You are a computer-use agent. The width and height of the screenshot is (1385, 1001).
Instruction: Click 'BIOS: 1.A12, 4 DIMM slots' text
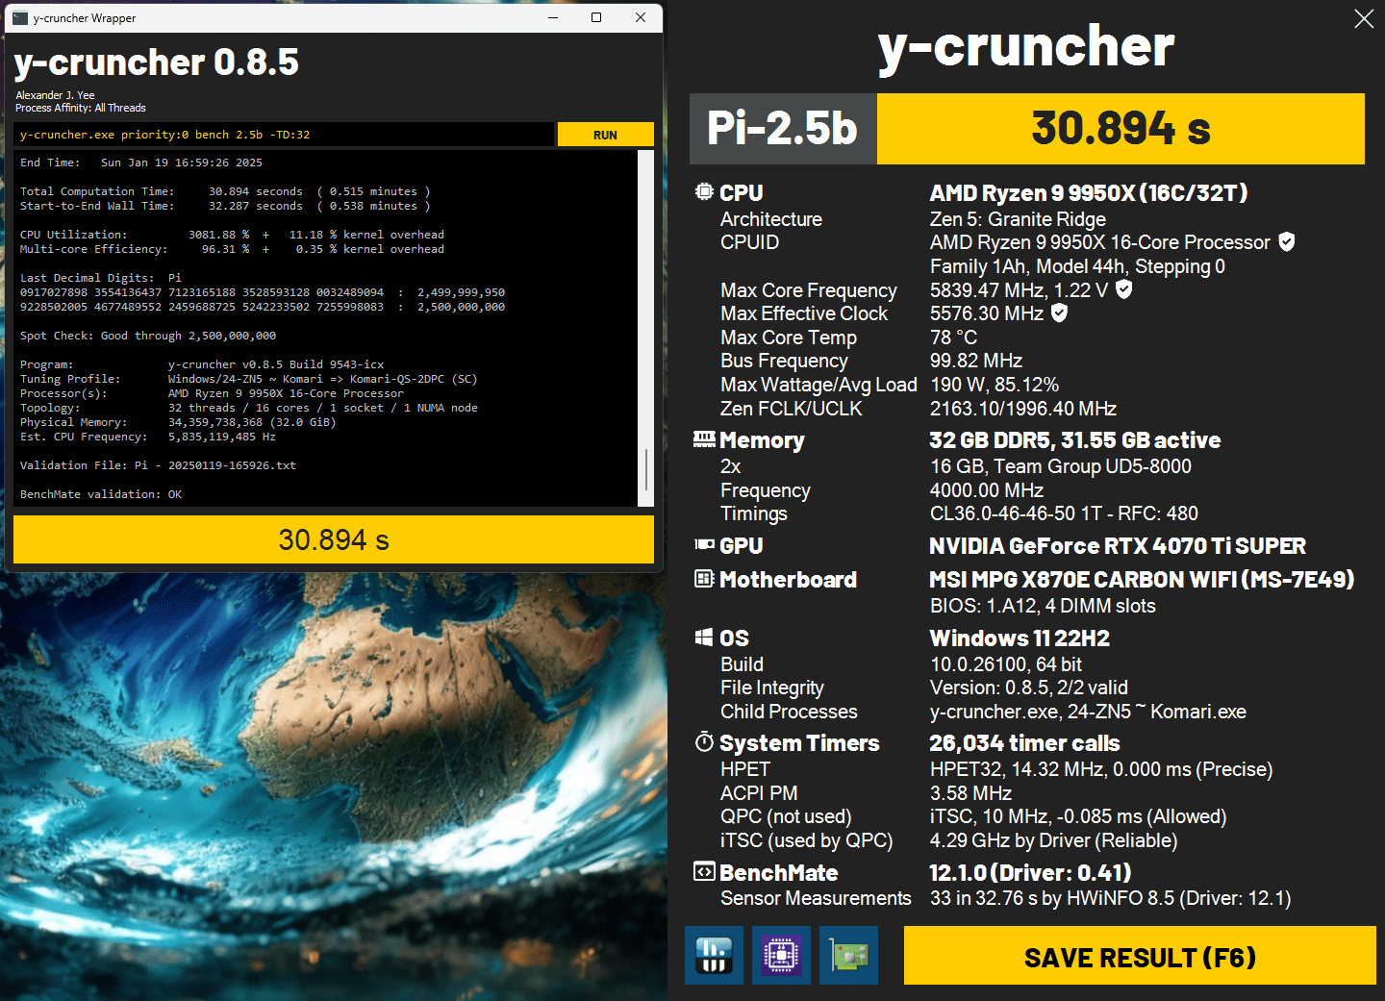coord(1043,606)
